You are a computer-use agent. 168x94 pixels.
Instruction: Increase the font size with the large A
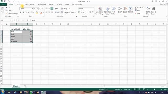point(40,9)
